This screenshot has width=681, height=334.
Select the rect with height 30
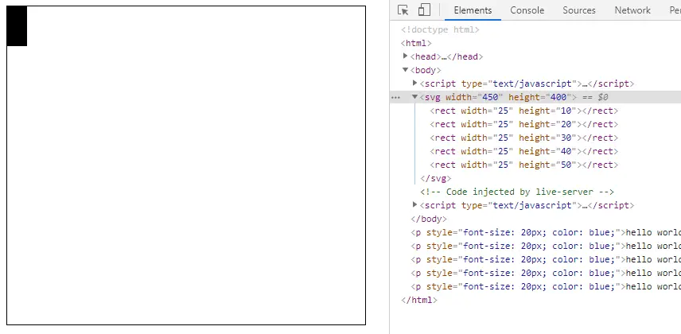(x=523, y=138)
